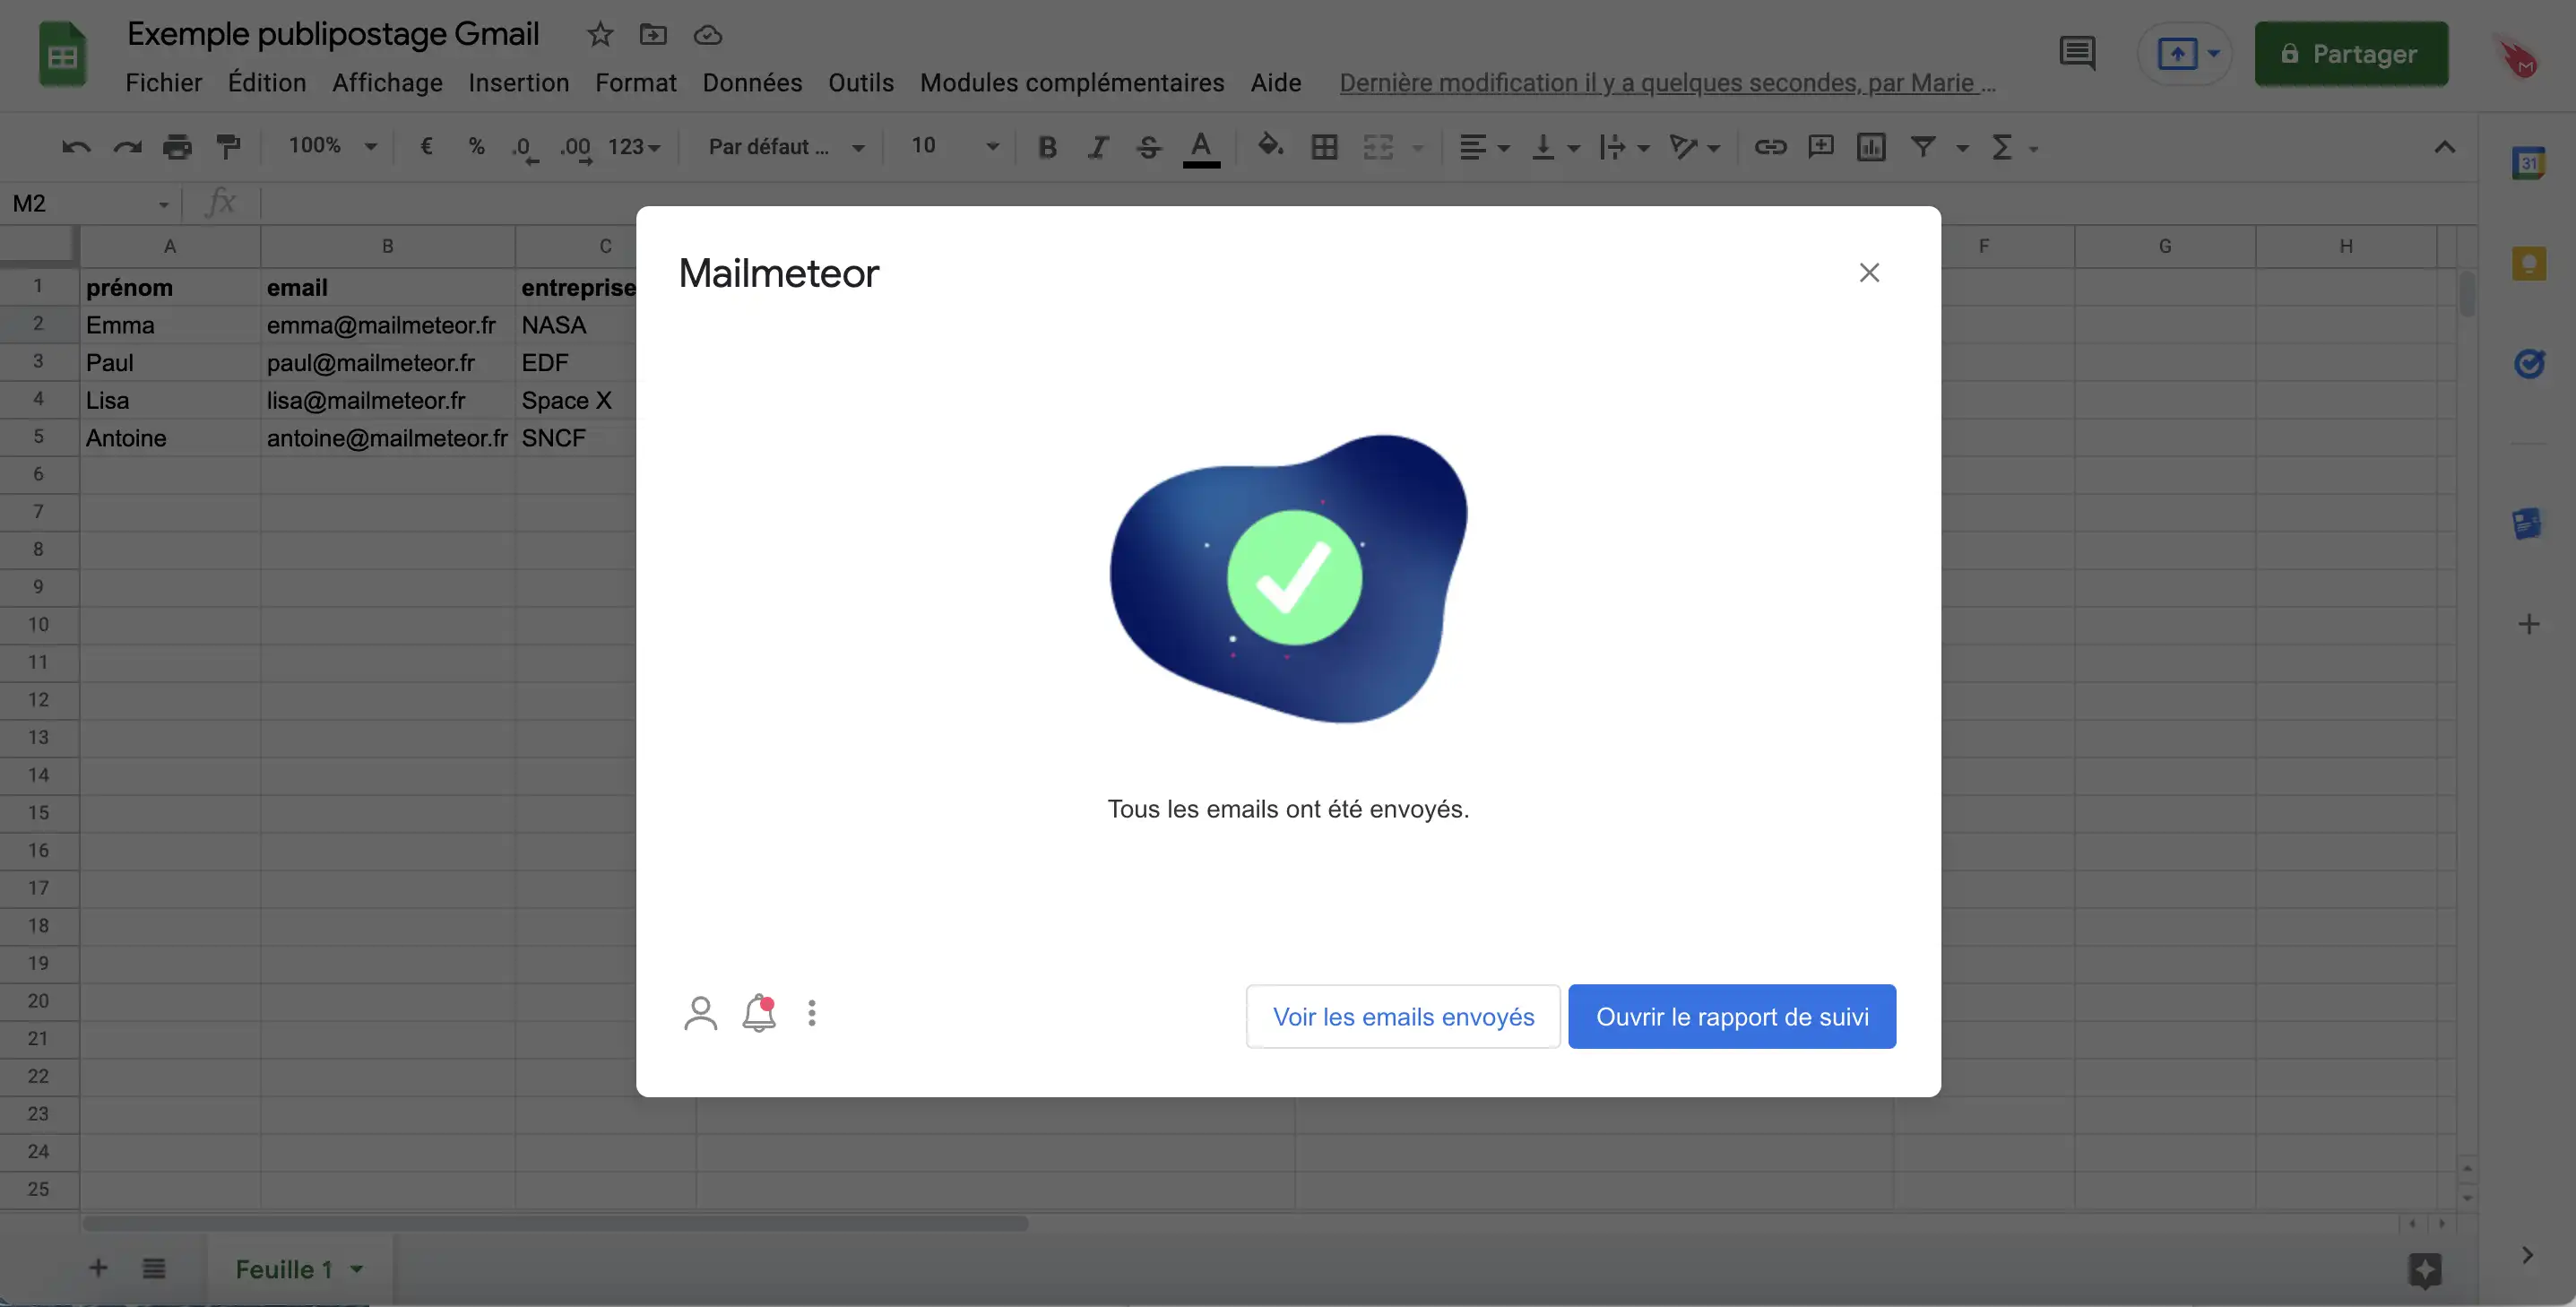The width and height of the screenshot is (2576, 1307).
Task: Click the Print icon
Action: pos(177,147)
